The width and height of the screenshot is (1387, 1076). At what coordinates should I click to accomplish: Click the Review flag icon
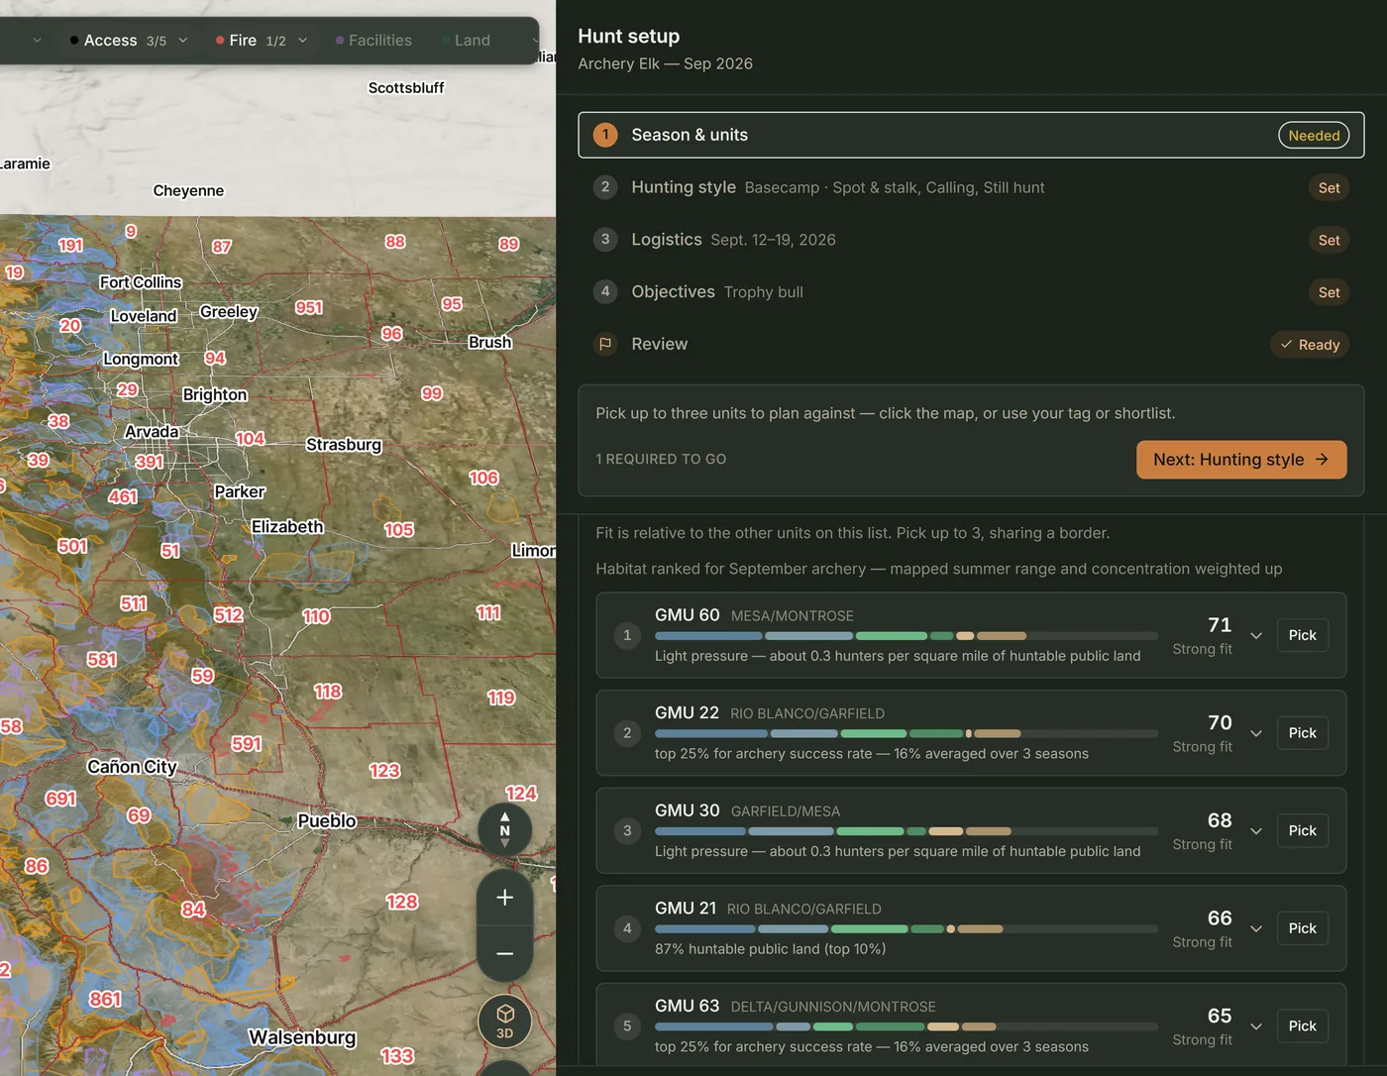[605, 344]
